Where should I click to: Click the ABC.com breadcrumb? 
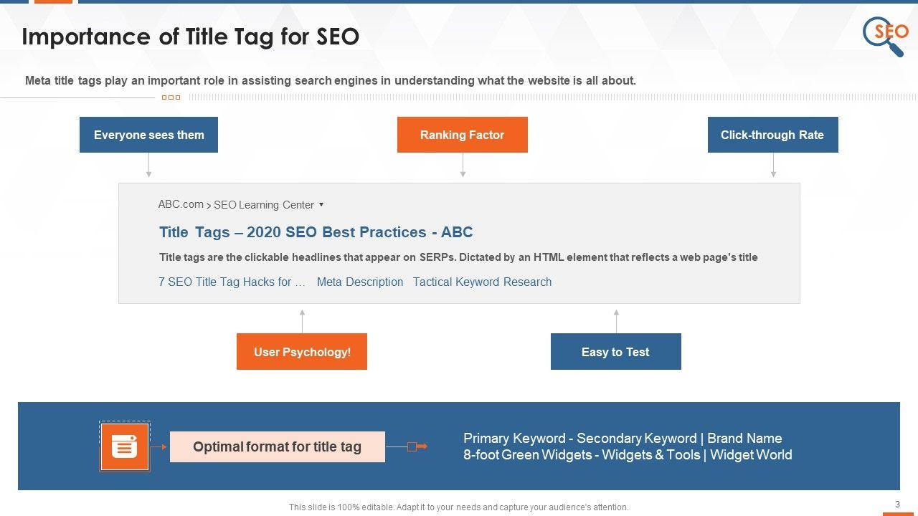tap(181, 204)
